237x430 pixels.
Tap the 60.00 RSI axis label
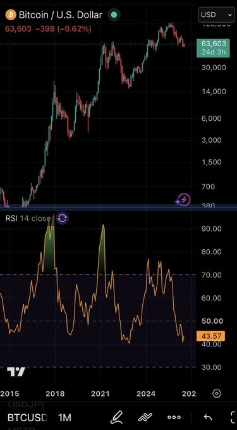212,298
